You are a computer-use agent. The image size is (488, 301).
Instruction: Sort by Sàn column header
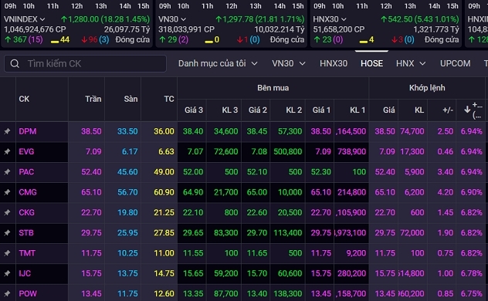130,99
